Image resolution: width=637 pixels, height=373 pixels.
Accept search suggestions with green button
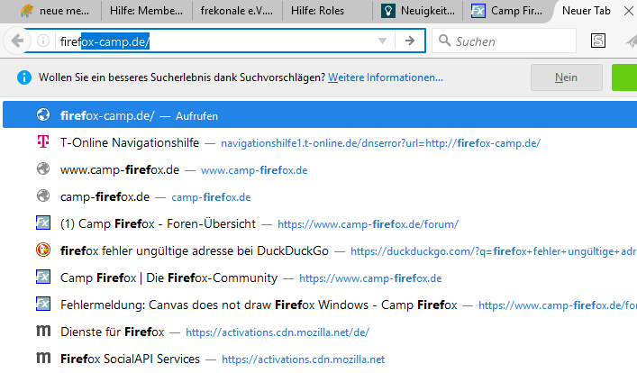[x=624, y=77]
